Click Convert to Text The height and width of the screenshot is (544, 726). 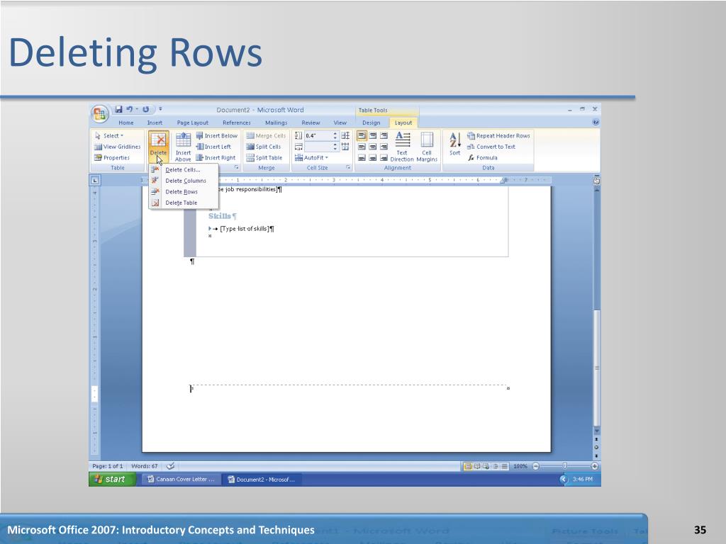491,147
